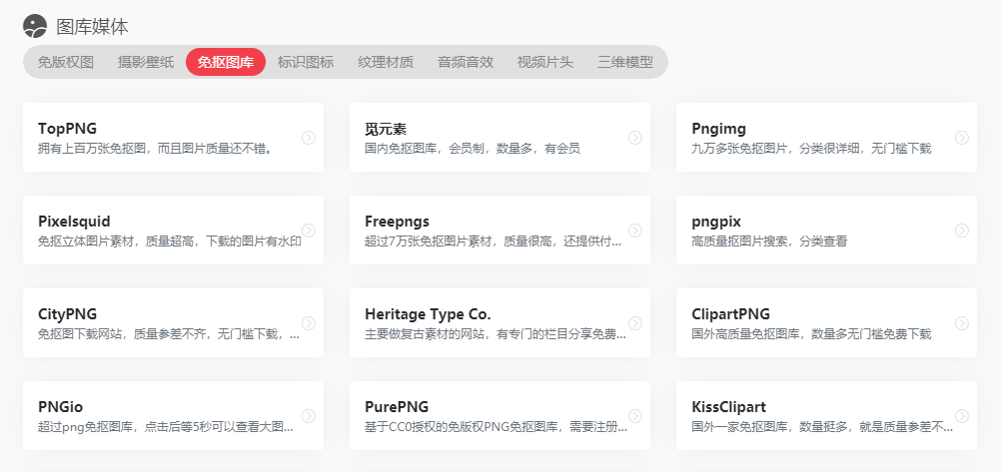Click description starting 超过png免抠图库
The height and width of the screenshot is (472, 1002).
(x=166, y=427)
